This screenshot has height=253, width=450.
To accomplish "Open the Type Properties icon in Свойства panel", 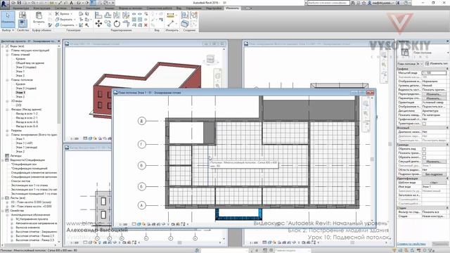I will pyautogui.click(x=22, y=15).
